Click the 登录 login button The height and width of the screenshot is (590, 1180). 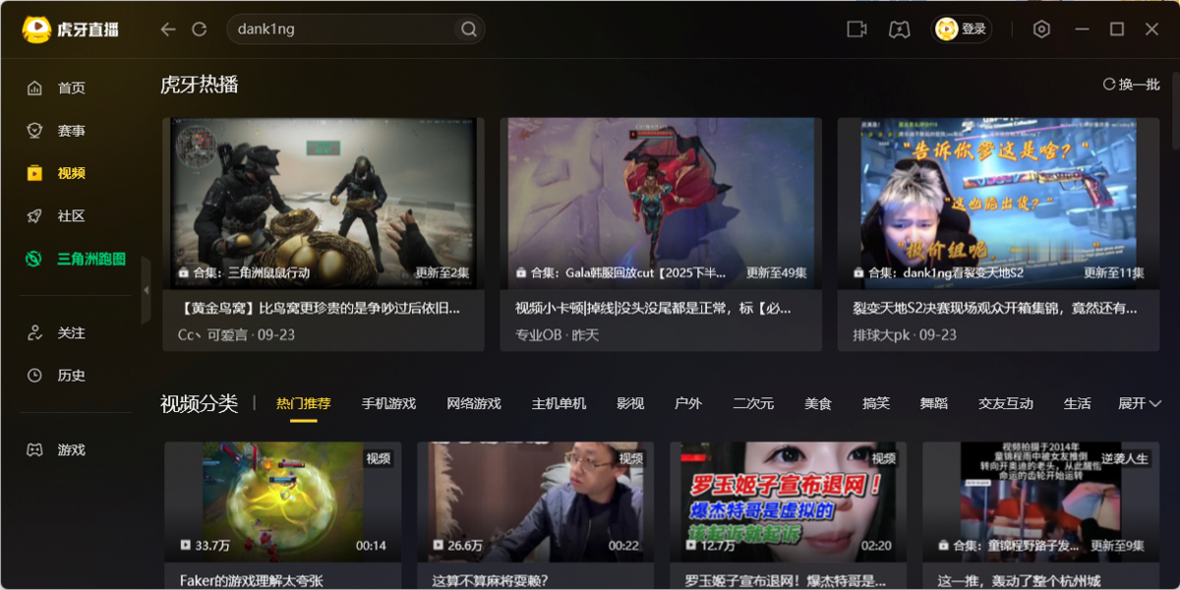coord(962,29)
